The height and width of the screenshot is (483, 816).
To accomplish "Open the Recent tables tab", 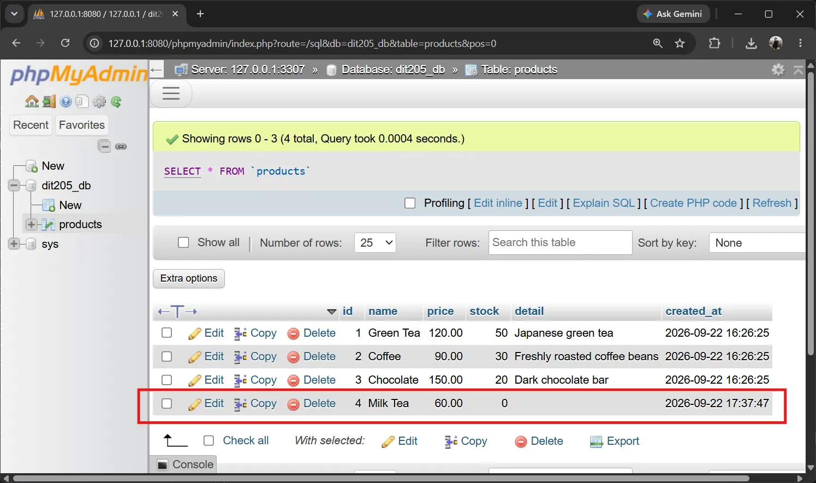I will pyautogui.click(x=31, y=125).
